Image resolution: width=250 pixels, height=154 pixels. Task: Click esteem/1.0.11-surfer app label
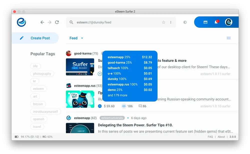(x=215, y=74)
